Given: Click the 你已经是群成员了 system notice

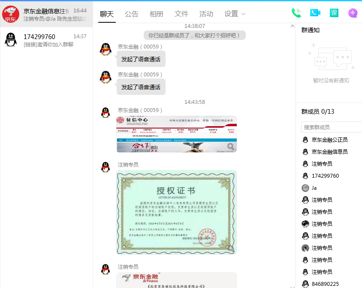Looking at the screenshot, I should coord(195,35).
